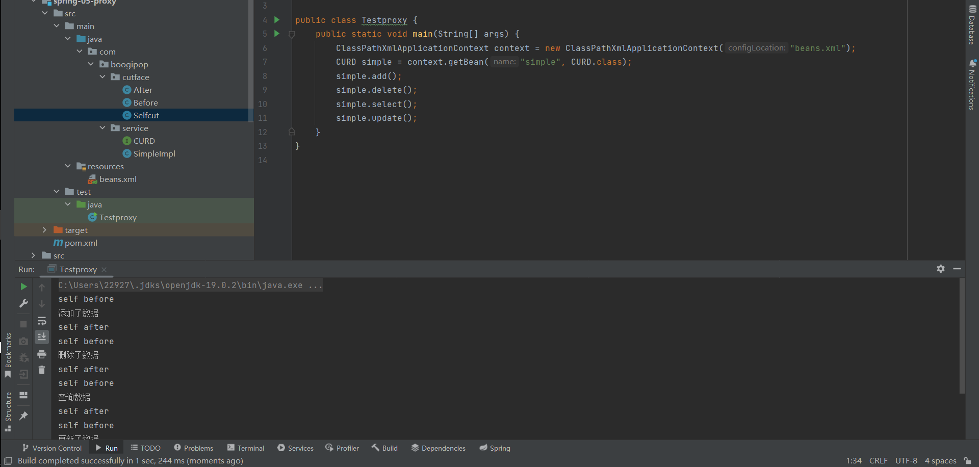Collapse the first src folder in project tree
Screen dimensions: 979x467
coord(45,13)
